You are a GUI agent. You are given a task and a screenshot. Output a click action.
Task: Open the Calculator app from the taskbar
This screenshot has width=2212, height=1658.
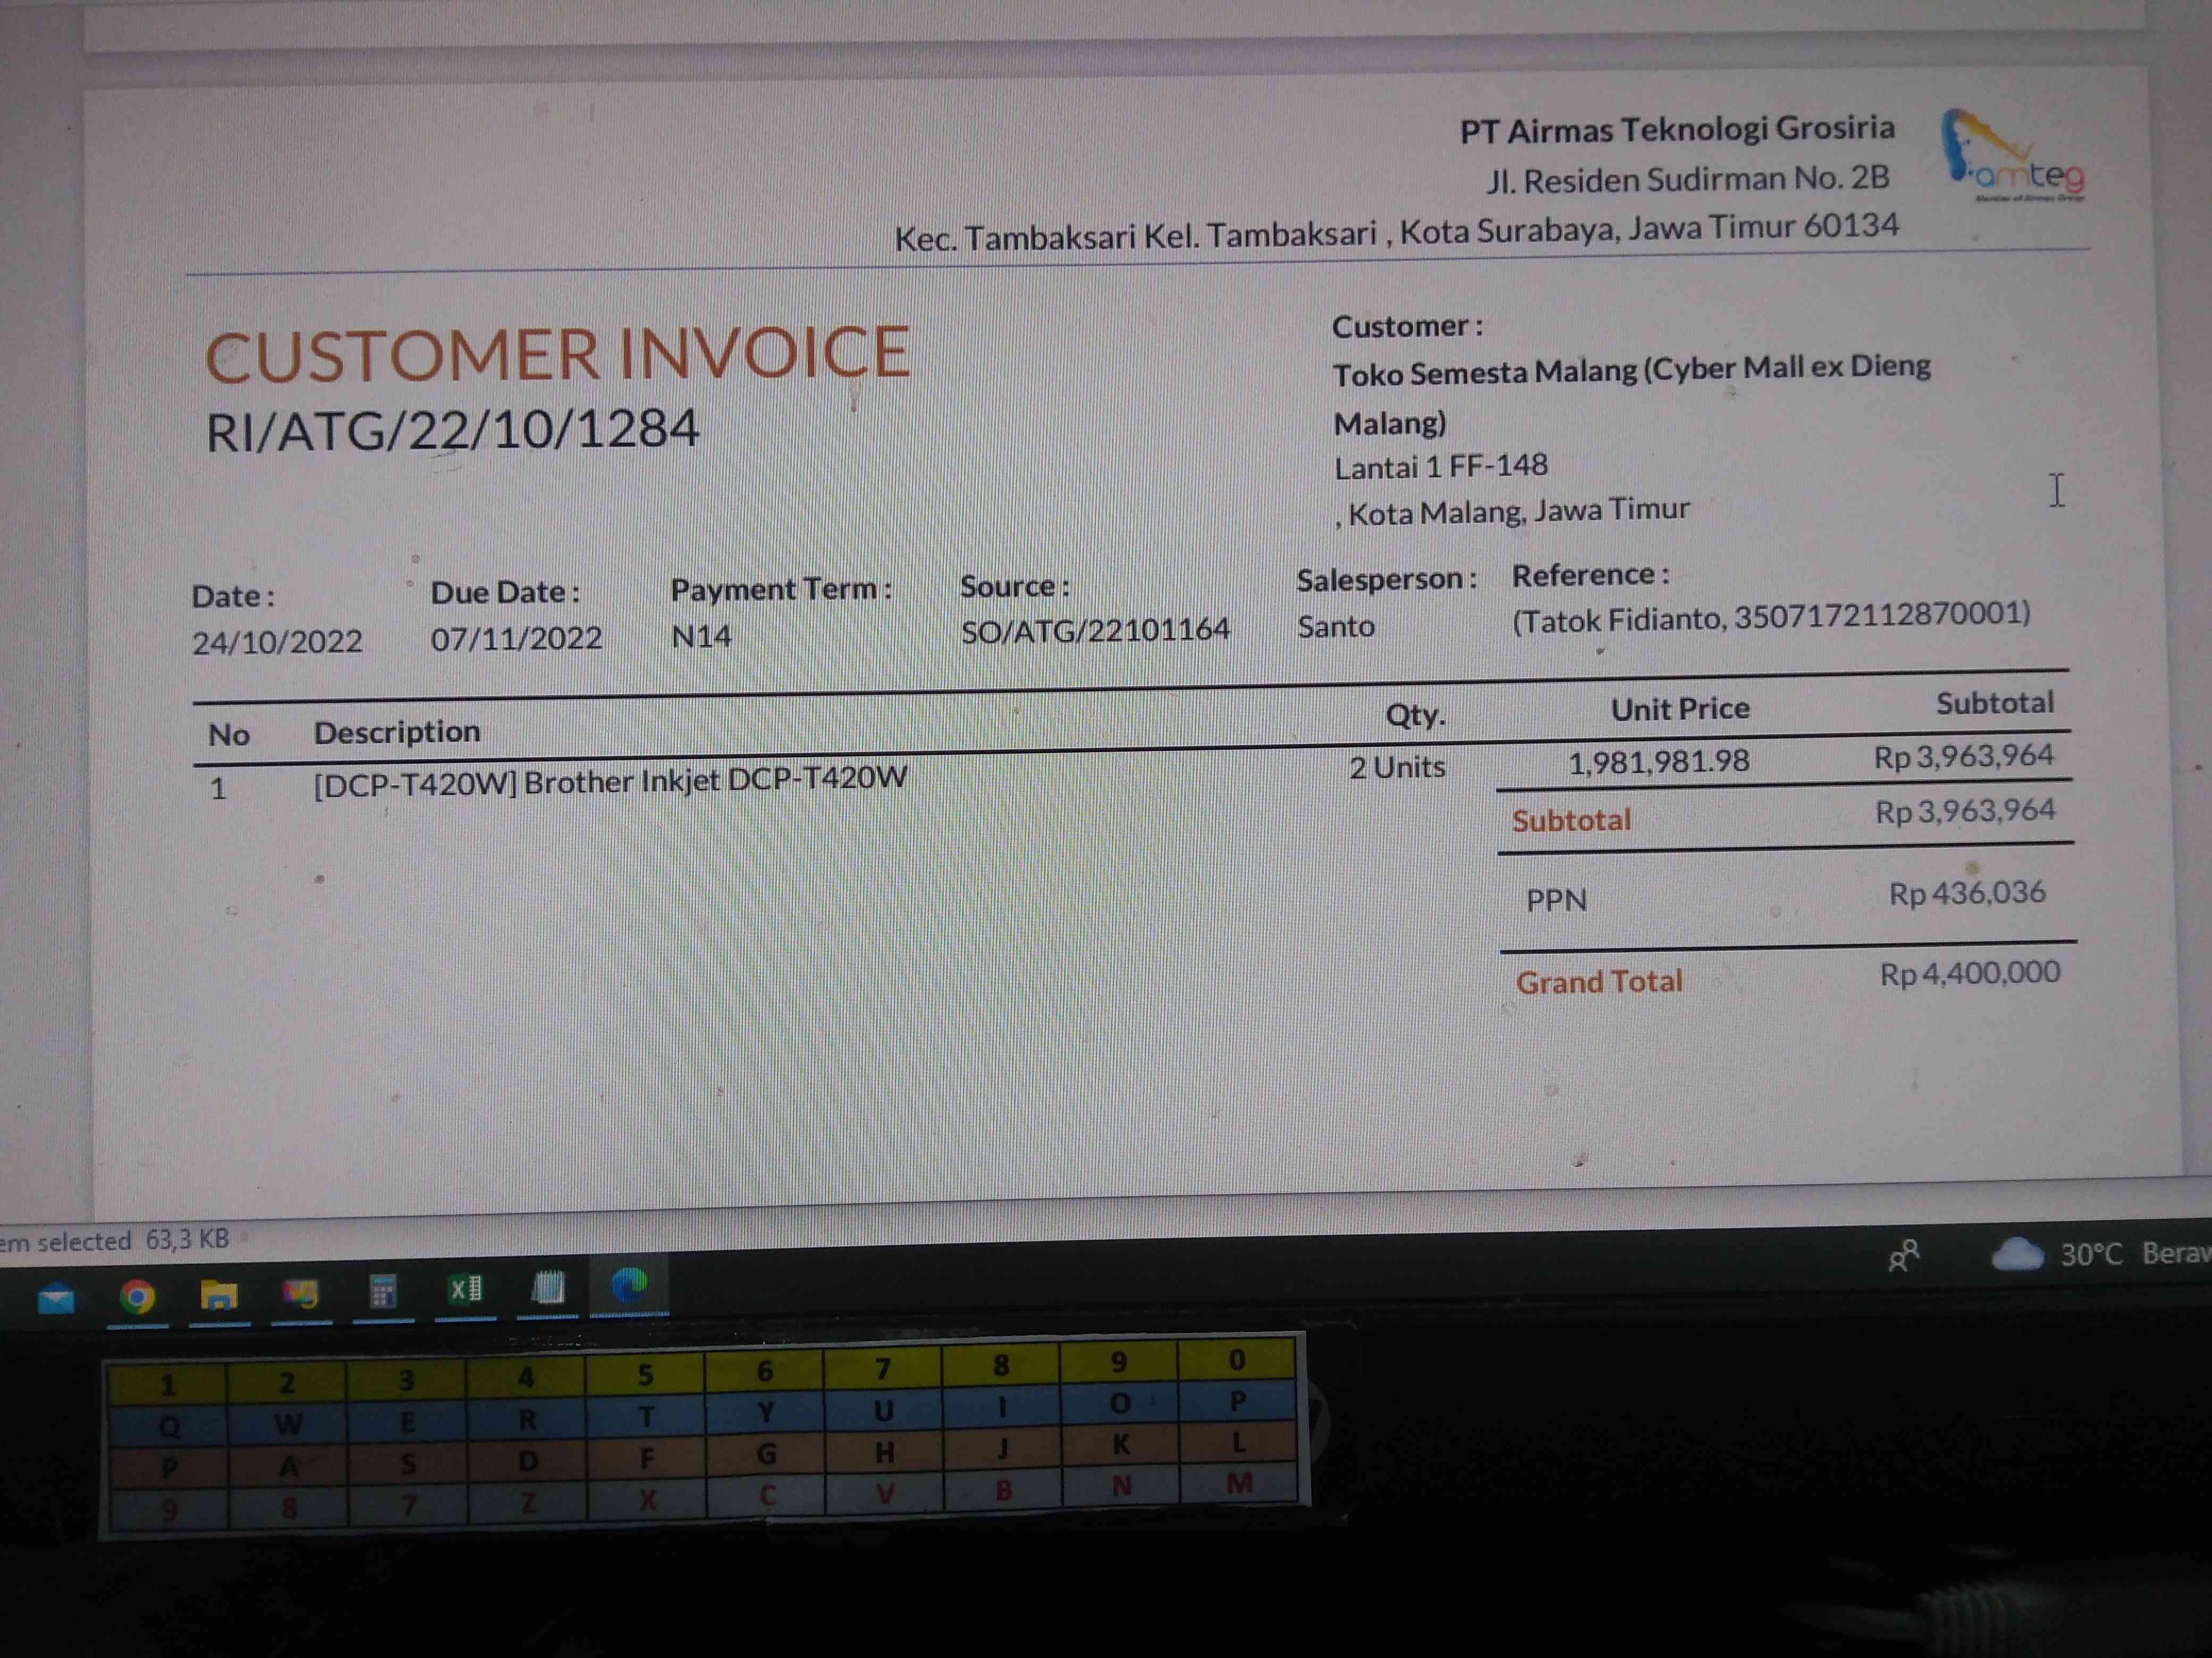tap(383, 1291)
